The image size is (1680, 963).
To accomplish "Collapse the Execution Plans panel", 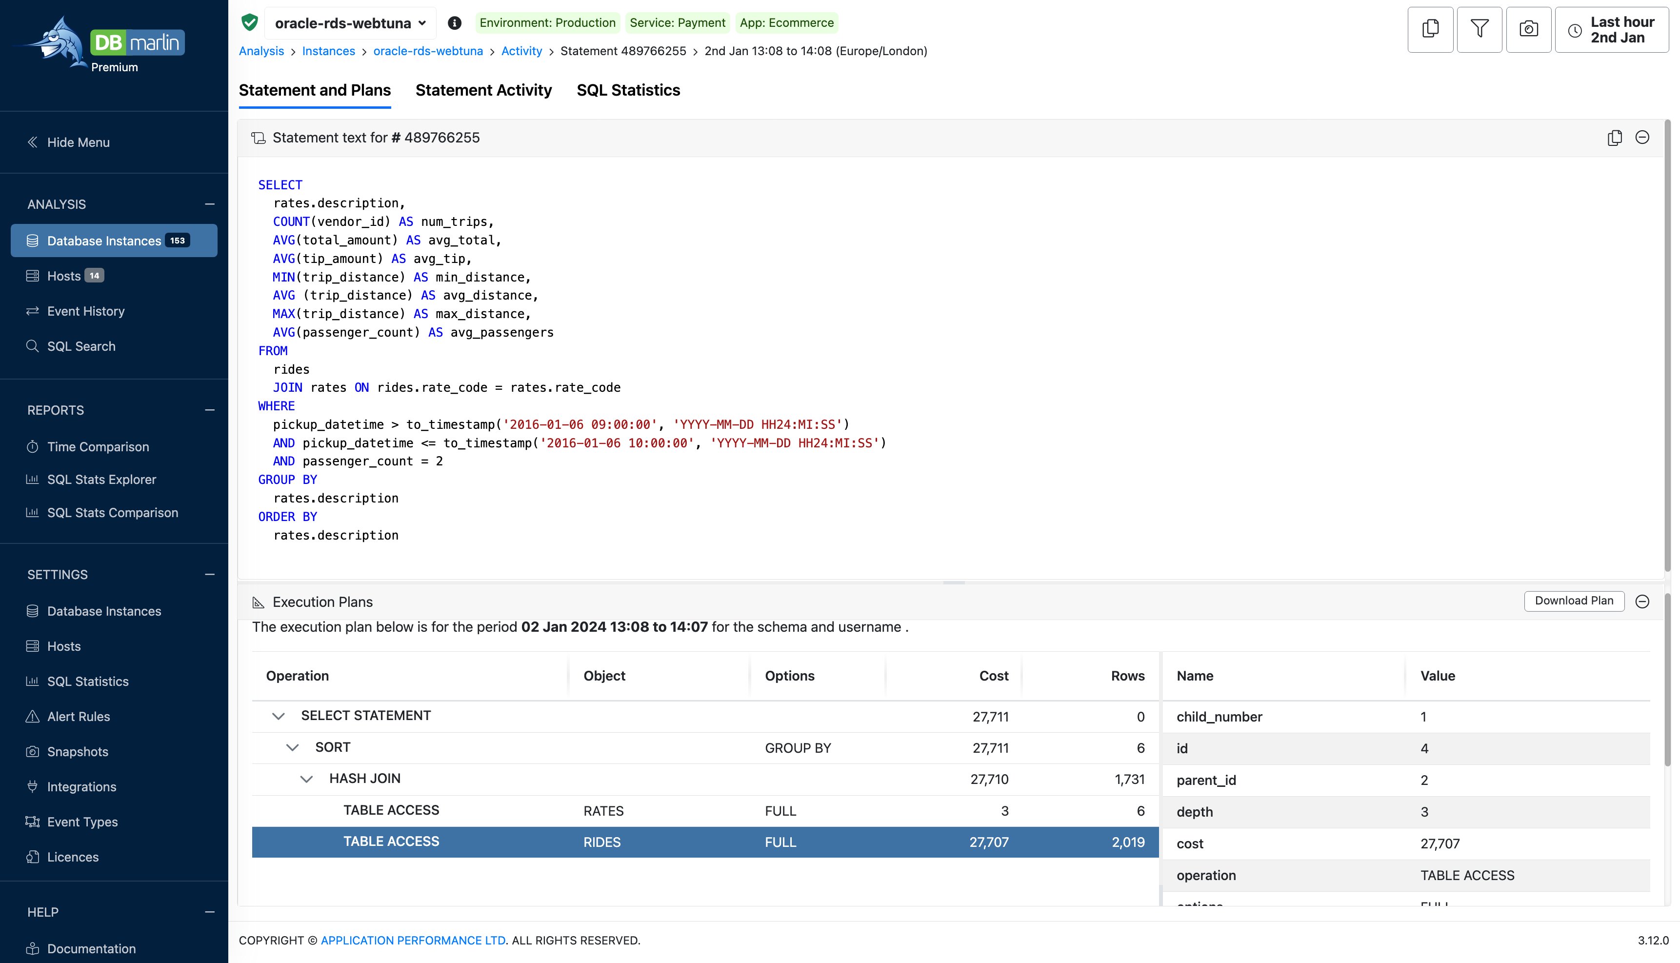I will click(x=1642, y=601).
